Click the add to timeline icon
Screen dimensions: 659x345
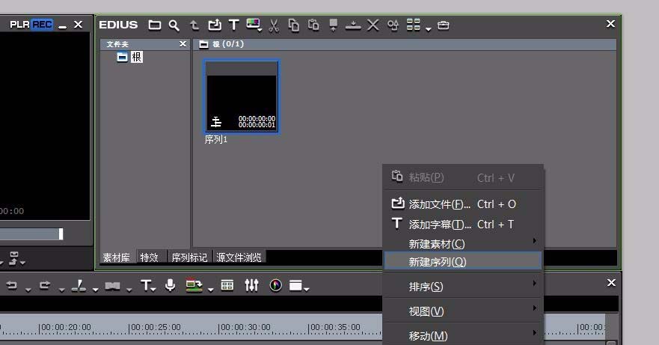click(353, 25)
